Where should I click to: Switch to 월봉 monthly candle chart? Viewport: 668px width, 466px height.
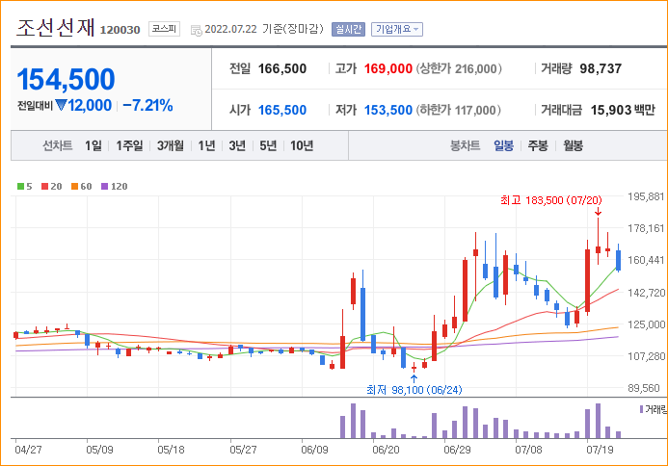point(573,145)
